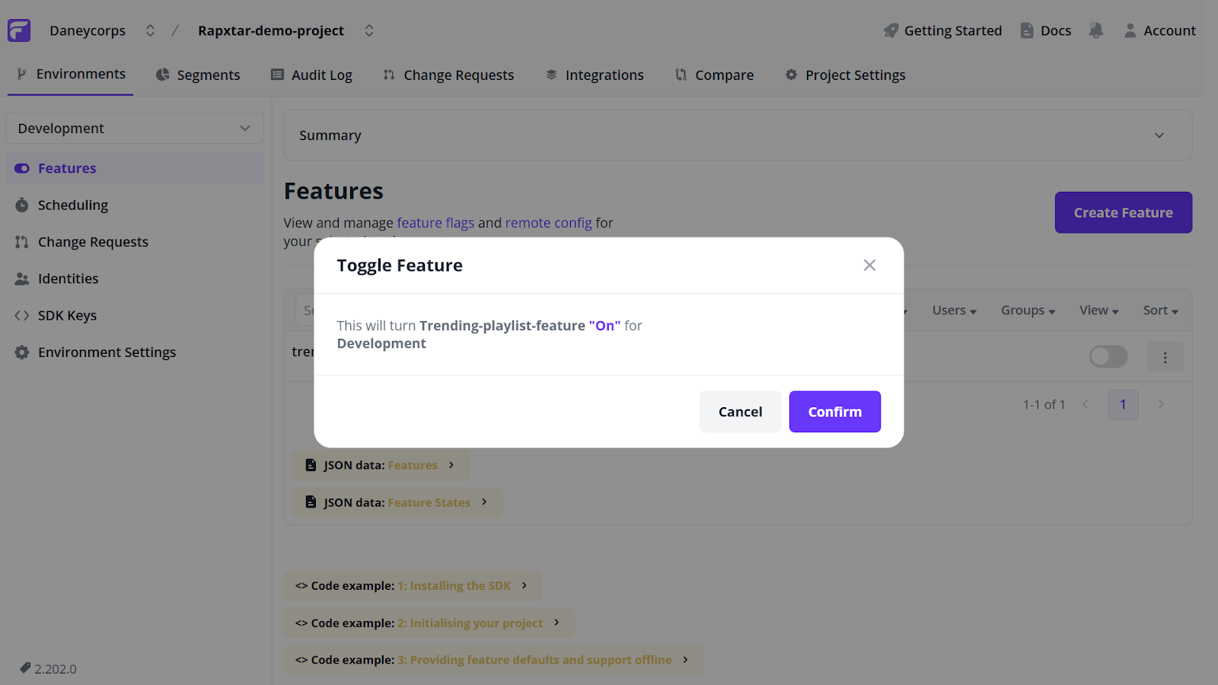Open the Scheduling section icon in sidebar
The height and width of the screenshot is (685, 1218).
[21, 205]
